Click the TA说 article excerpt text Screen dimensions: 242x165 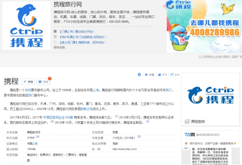(x=210, y=155)
